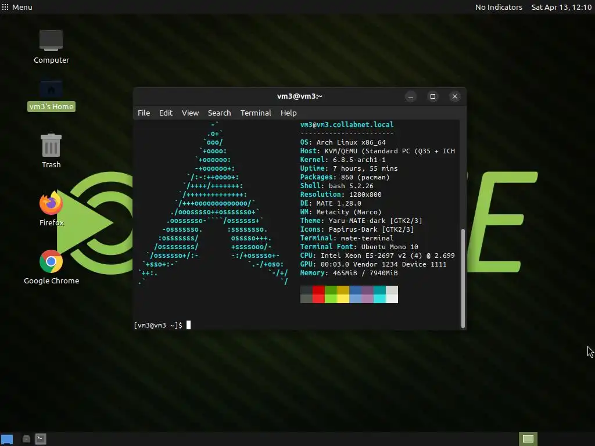Open the Menu launcher in top panel
This screenshot has height=446, width=595.
17,7
